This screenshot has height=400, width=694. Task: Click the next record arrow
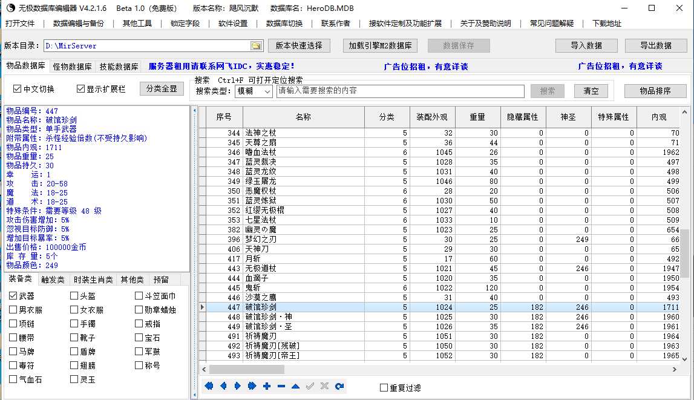pos(238,386)
